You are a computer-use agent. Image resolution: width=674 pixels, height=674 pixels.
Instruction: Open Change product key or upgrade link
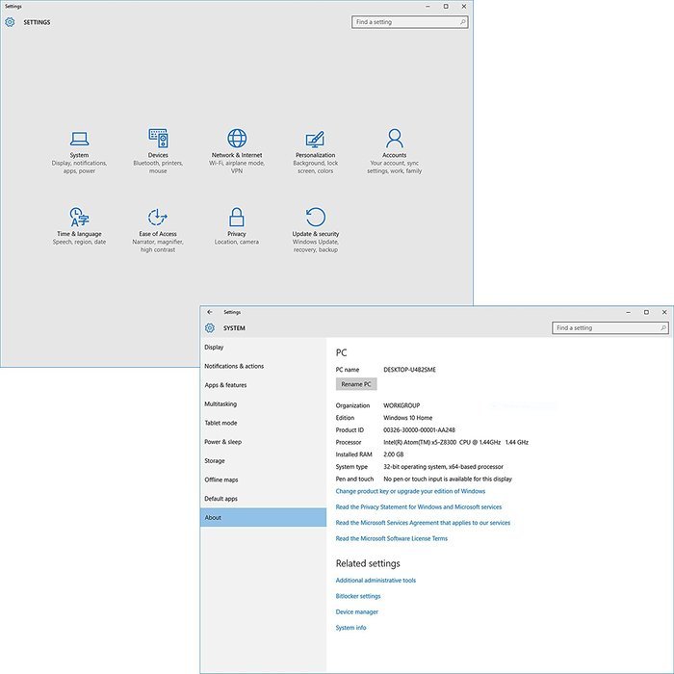(410, 491)
